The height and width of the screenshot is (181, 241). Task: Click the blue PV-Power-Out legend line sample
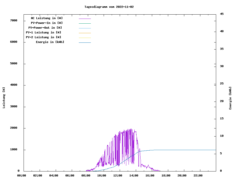[x=85, y=28]
